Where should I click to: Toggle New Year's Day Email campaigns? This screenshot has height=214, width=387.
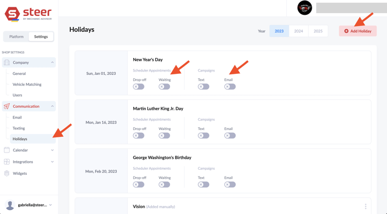click(x=230, y=87)
